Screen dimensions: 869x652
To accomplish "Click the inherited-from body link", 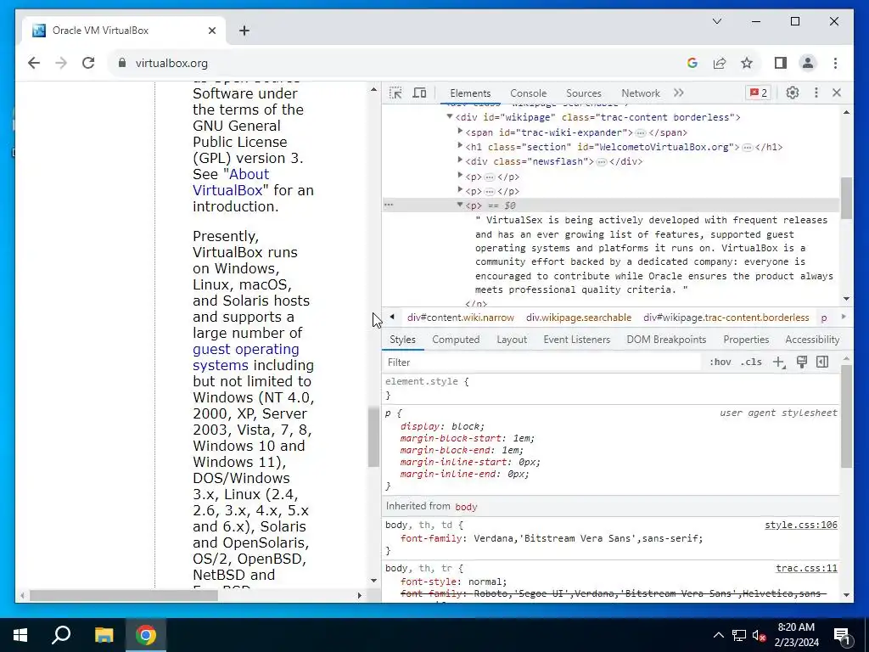I will click(466, 507).
